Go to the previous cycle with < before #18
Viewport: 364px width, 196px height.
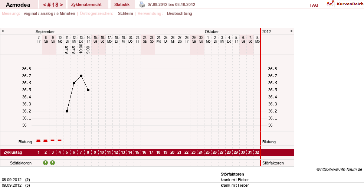tap(45, 5)
